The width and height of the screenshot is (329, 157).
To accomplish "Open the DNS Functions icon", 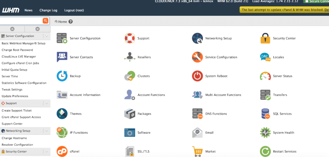I will coord(197,114).
